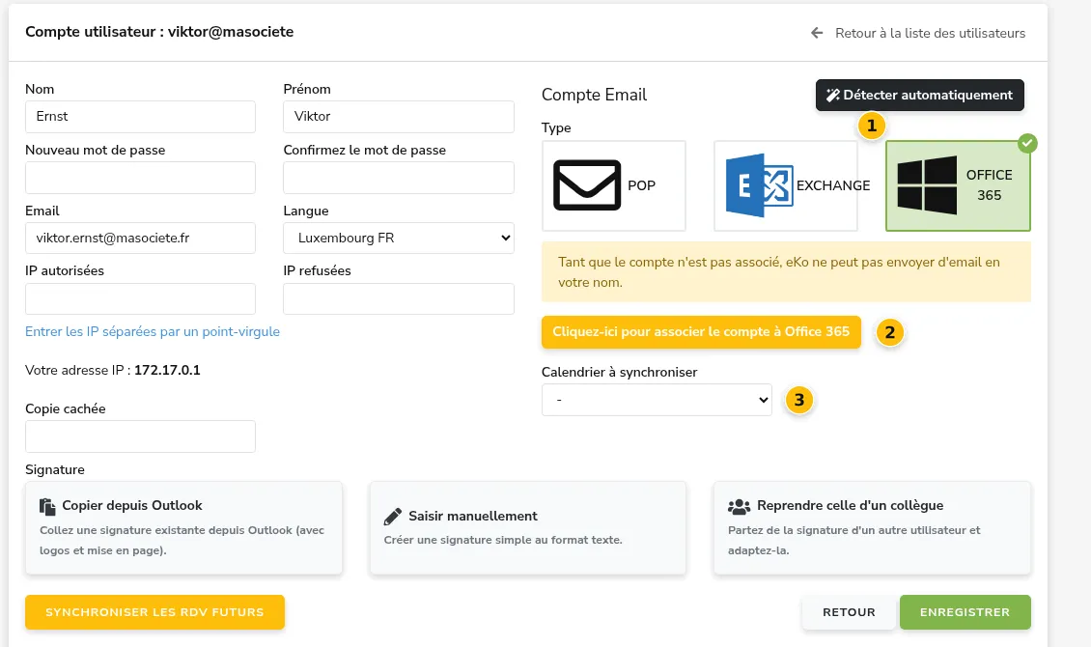This screenshot has height=647, width=1091.
Task: Click to associate the account with Office 365
Action: (701, 332)
